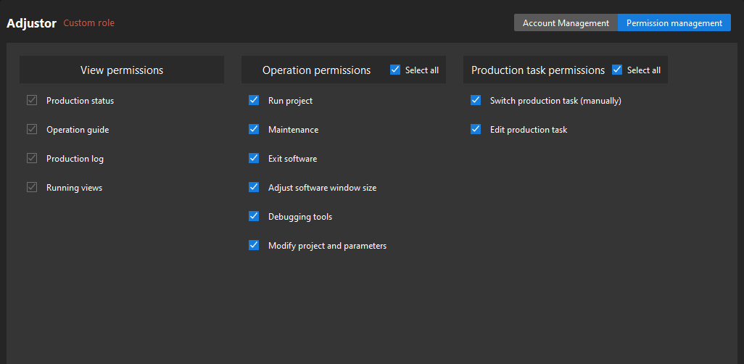
Task: Toggle Adjust software window size checkbox
Action: [x=254, y=188]
